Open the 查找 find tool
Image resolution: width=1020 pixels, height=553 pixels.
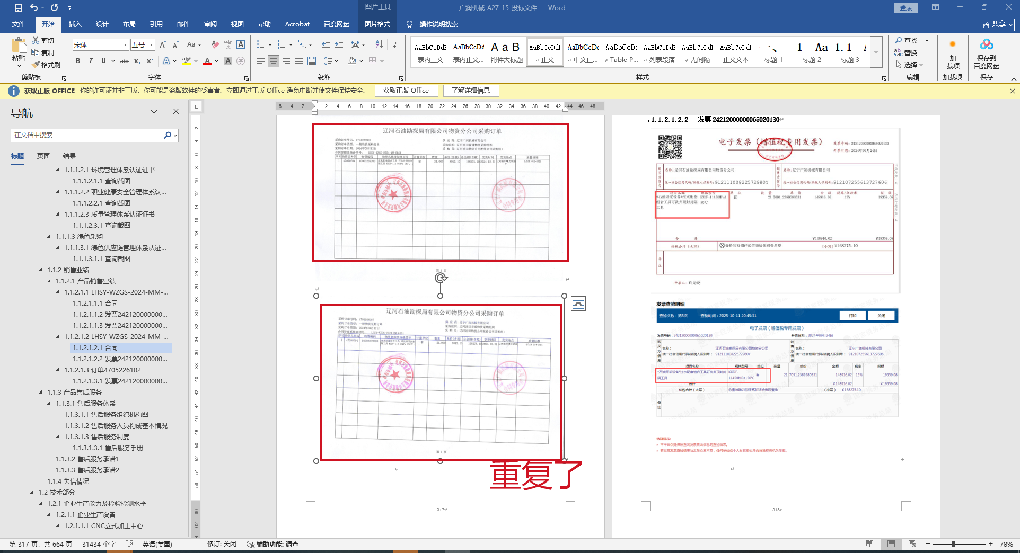coord(907,40)
